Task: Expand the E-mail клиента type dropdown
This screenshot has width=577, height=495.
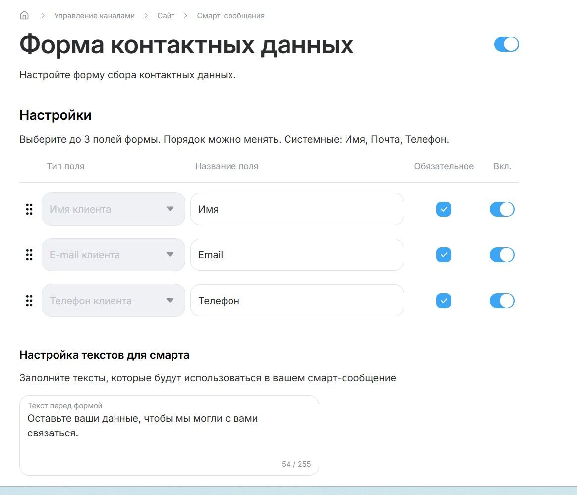Action: pos(113,255)
